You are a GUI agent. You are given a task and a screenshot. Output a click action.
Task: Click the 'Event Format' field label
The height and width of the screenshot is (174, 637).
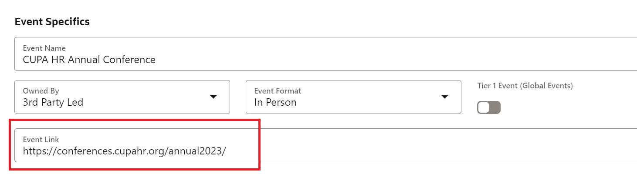[x=278, y=91]
